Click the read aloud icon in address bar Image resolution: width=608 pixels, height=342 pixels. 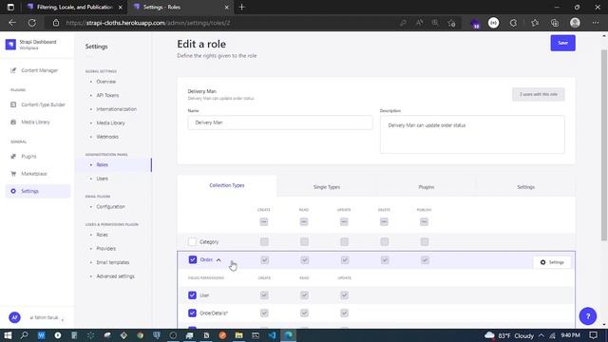point(419,23)
